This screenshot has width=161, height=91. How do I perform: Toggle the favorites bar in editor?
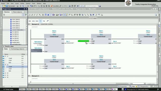pyautogui.click(x=67, y=15)
